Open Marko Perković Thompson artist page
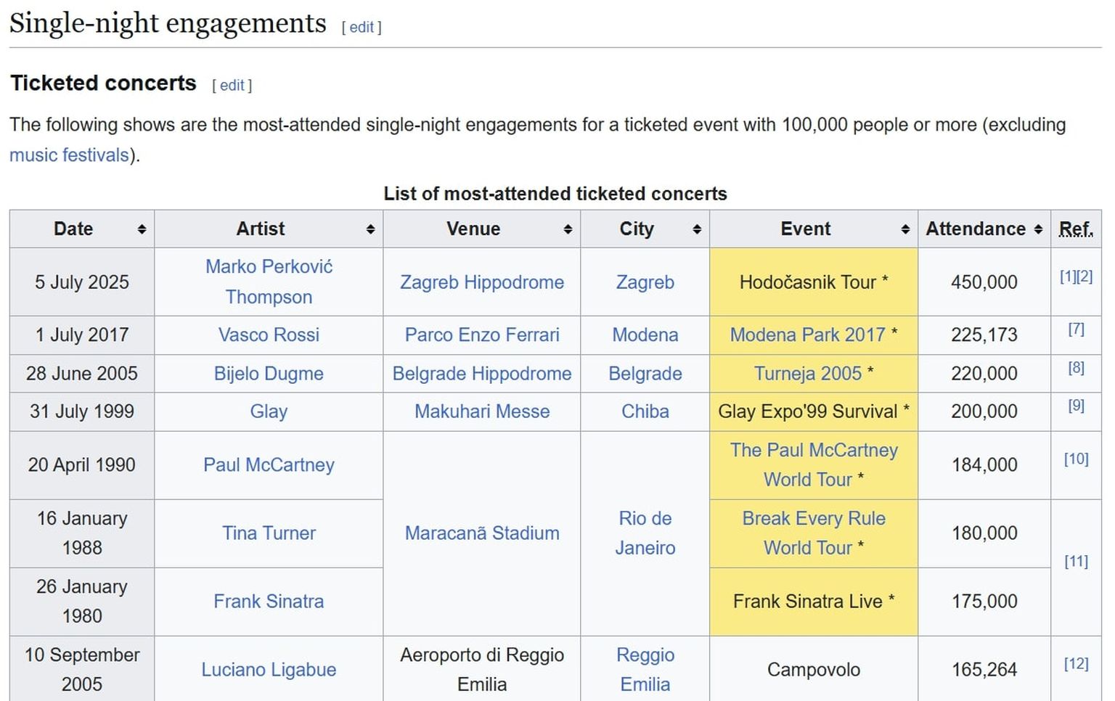This screenshot has width=1115, height=701. point(269,282)
